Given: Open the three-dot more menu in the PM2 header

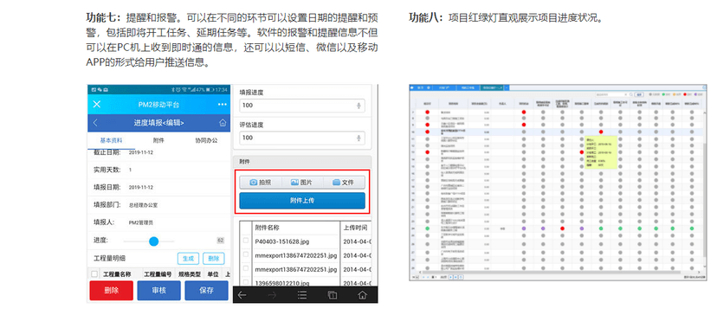Looking at the screenshot, I should click(x=223, y=105).
